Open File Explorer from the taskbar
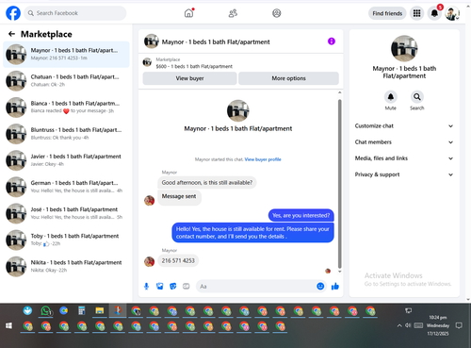Viewport: 471px width, 348px height. [x=100, y=311]
